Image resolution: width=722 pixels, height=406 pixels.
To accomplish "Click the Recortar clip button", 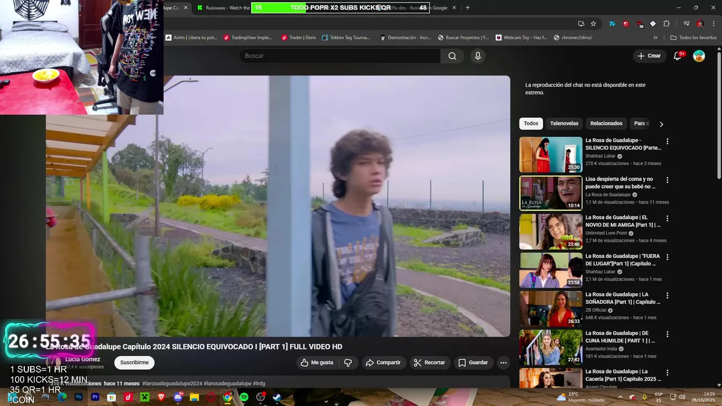I will click(429, 363).
